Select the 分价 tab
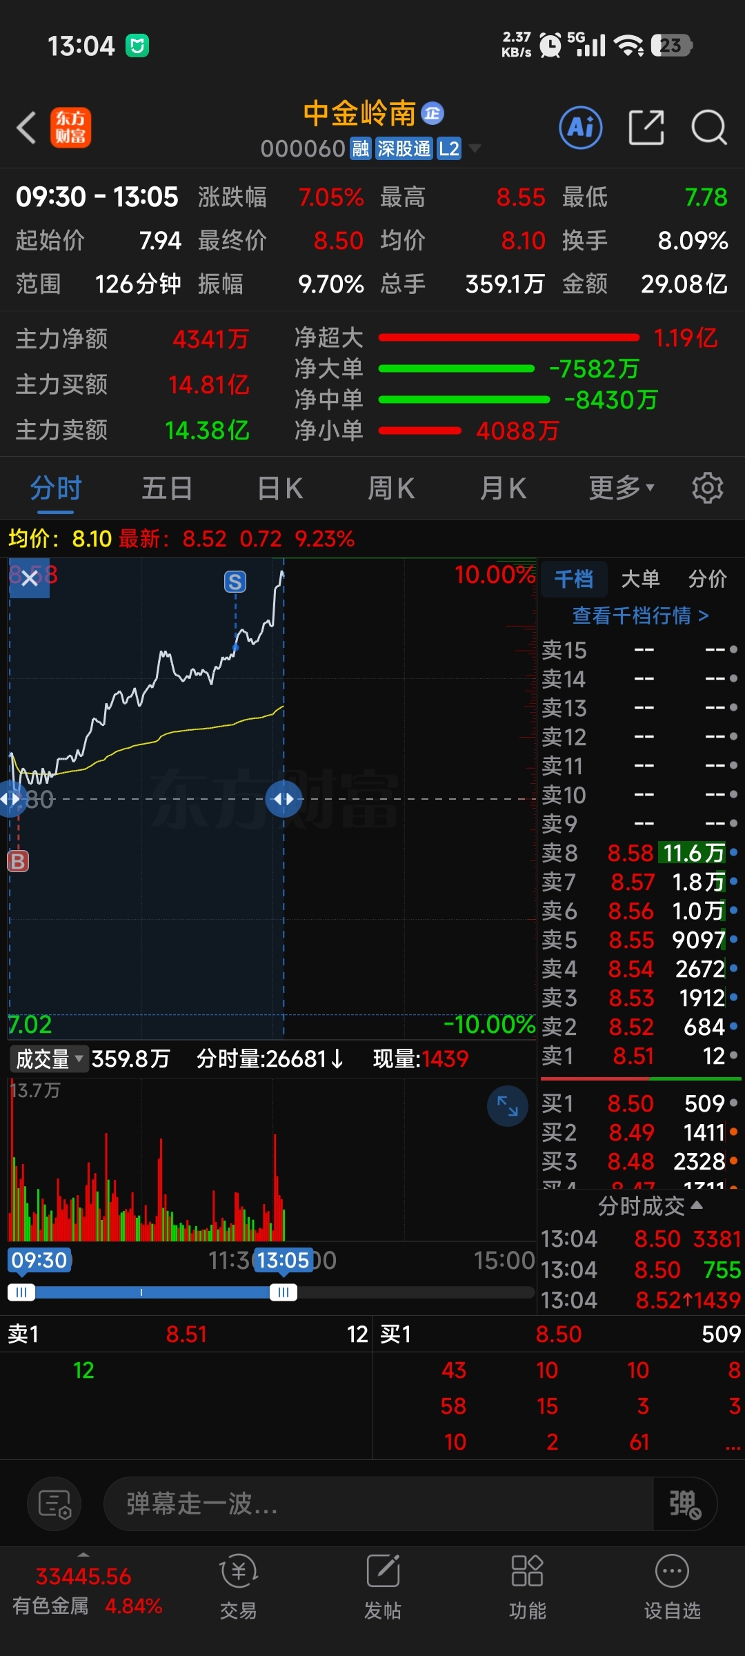Viewport: 745px width, 1656px height. tap(707, 578)
